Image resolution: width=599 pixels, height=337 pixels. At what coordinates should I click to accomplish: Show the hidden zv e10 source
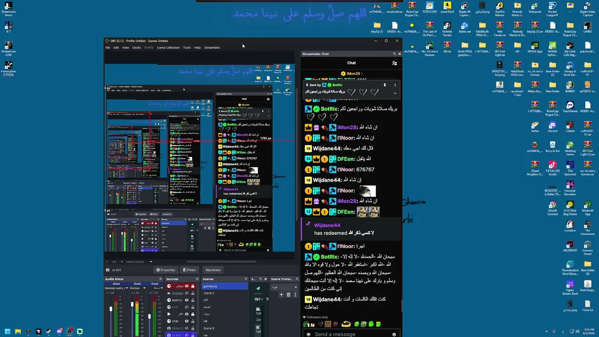pyautogui.click(x=187, y=335)
